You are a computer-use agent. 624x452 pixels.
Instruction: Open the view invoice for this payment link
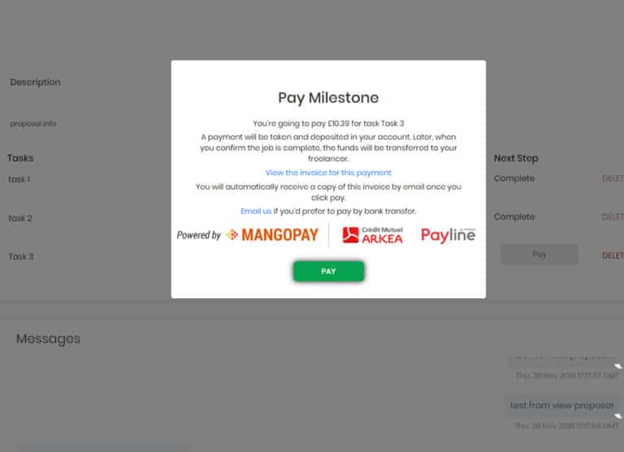328,173
